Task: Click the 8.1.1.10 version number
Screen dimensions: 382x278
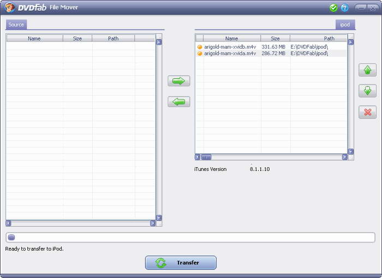Action: tap(260, 169)
